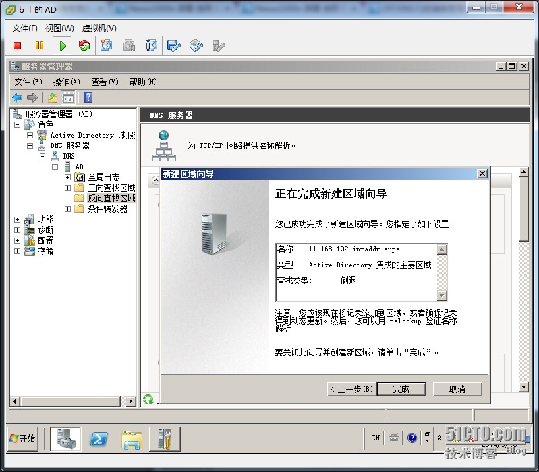
Task: Collapse the 角色 tree node
Action: tap(18, 124)
